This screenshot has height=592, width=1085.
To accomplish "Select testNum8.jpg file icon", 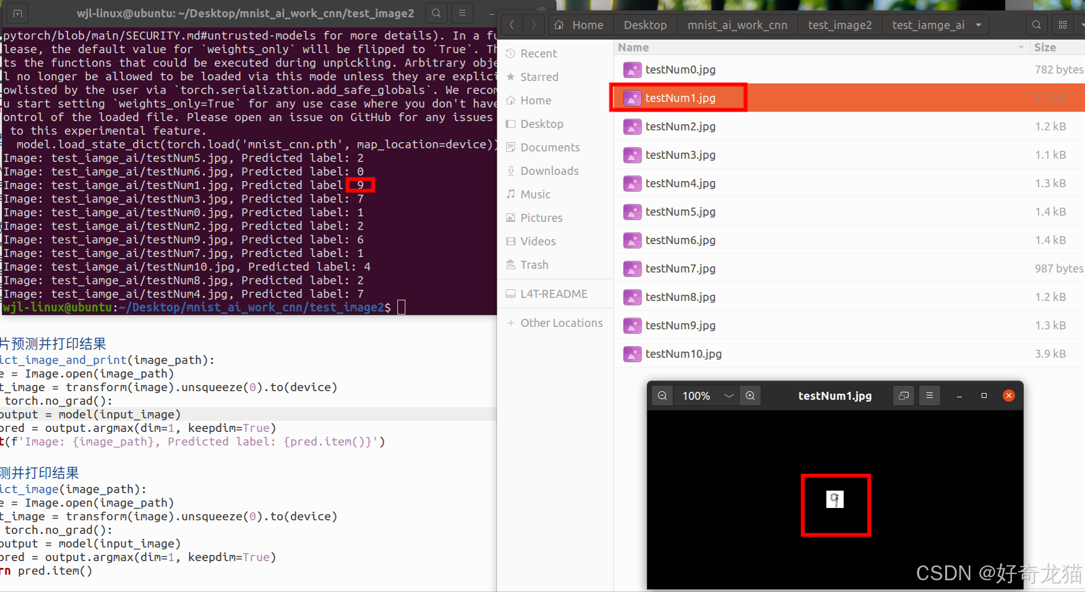I will coord(632,297).
